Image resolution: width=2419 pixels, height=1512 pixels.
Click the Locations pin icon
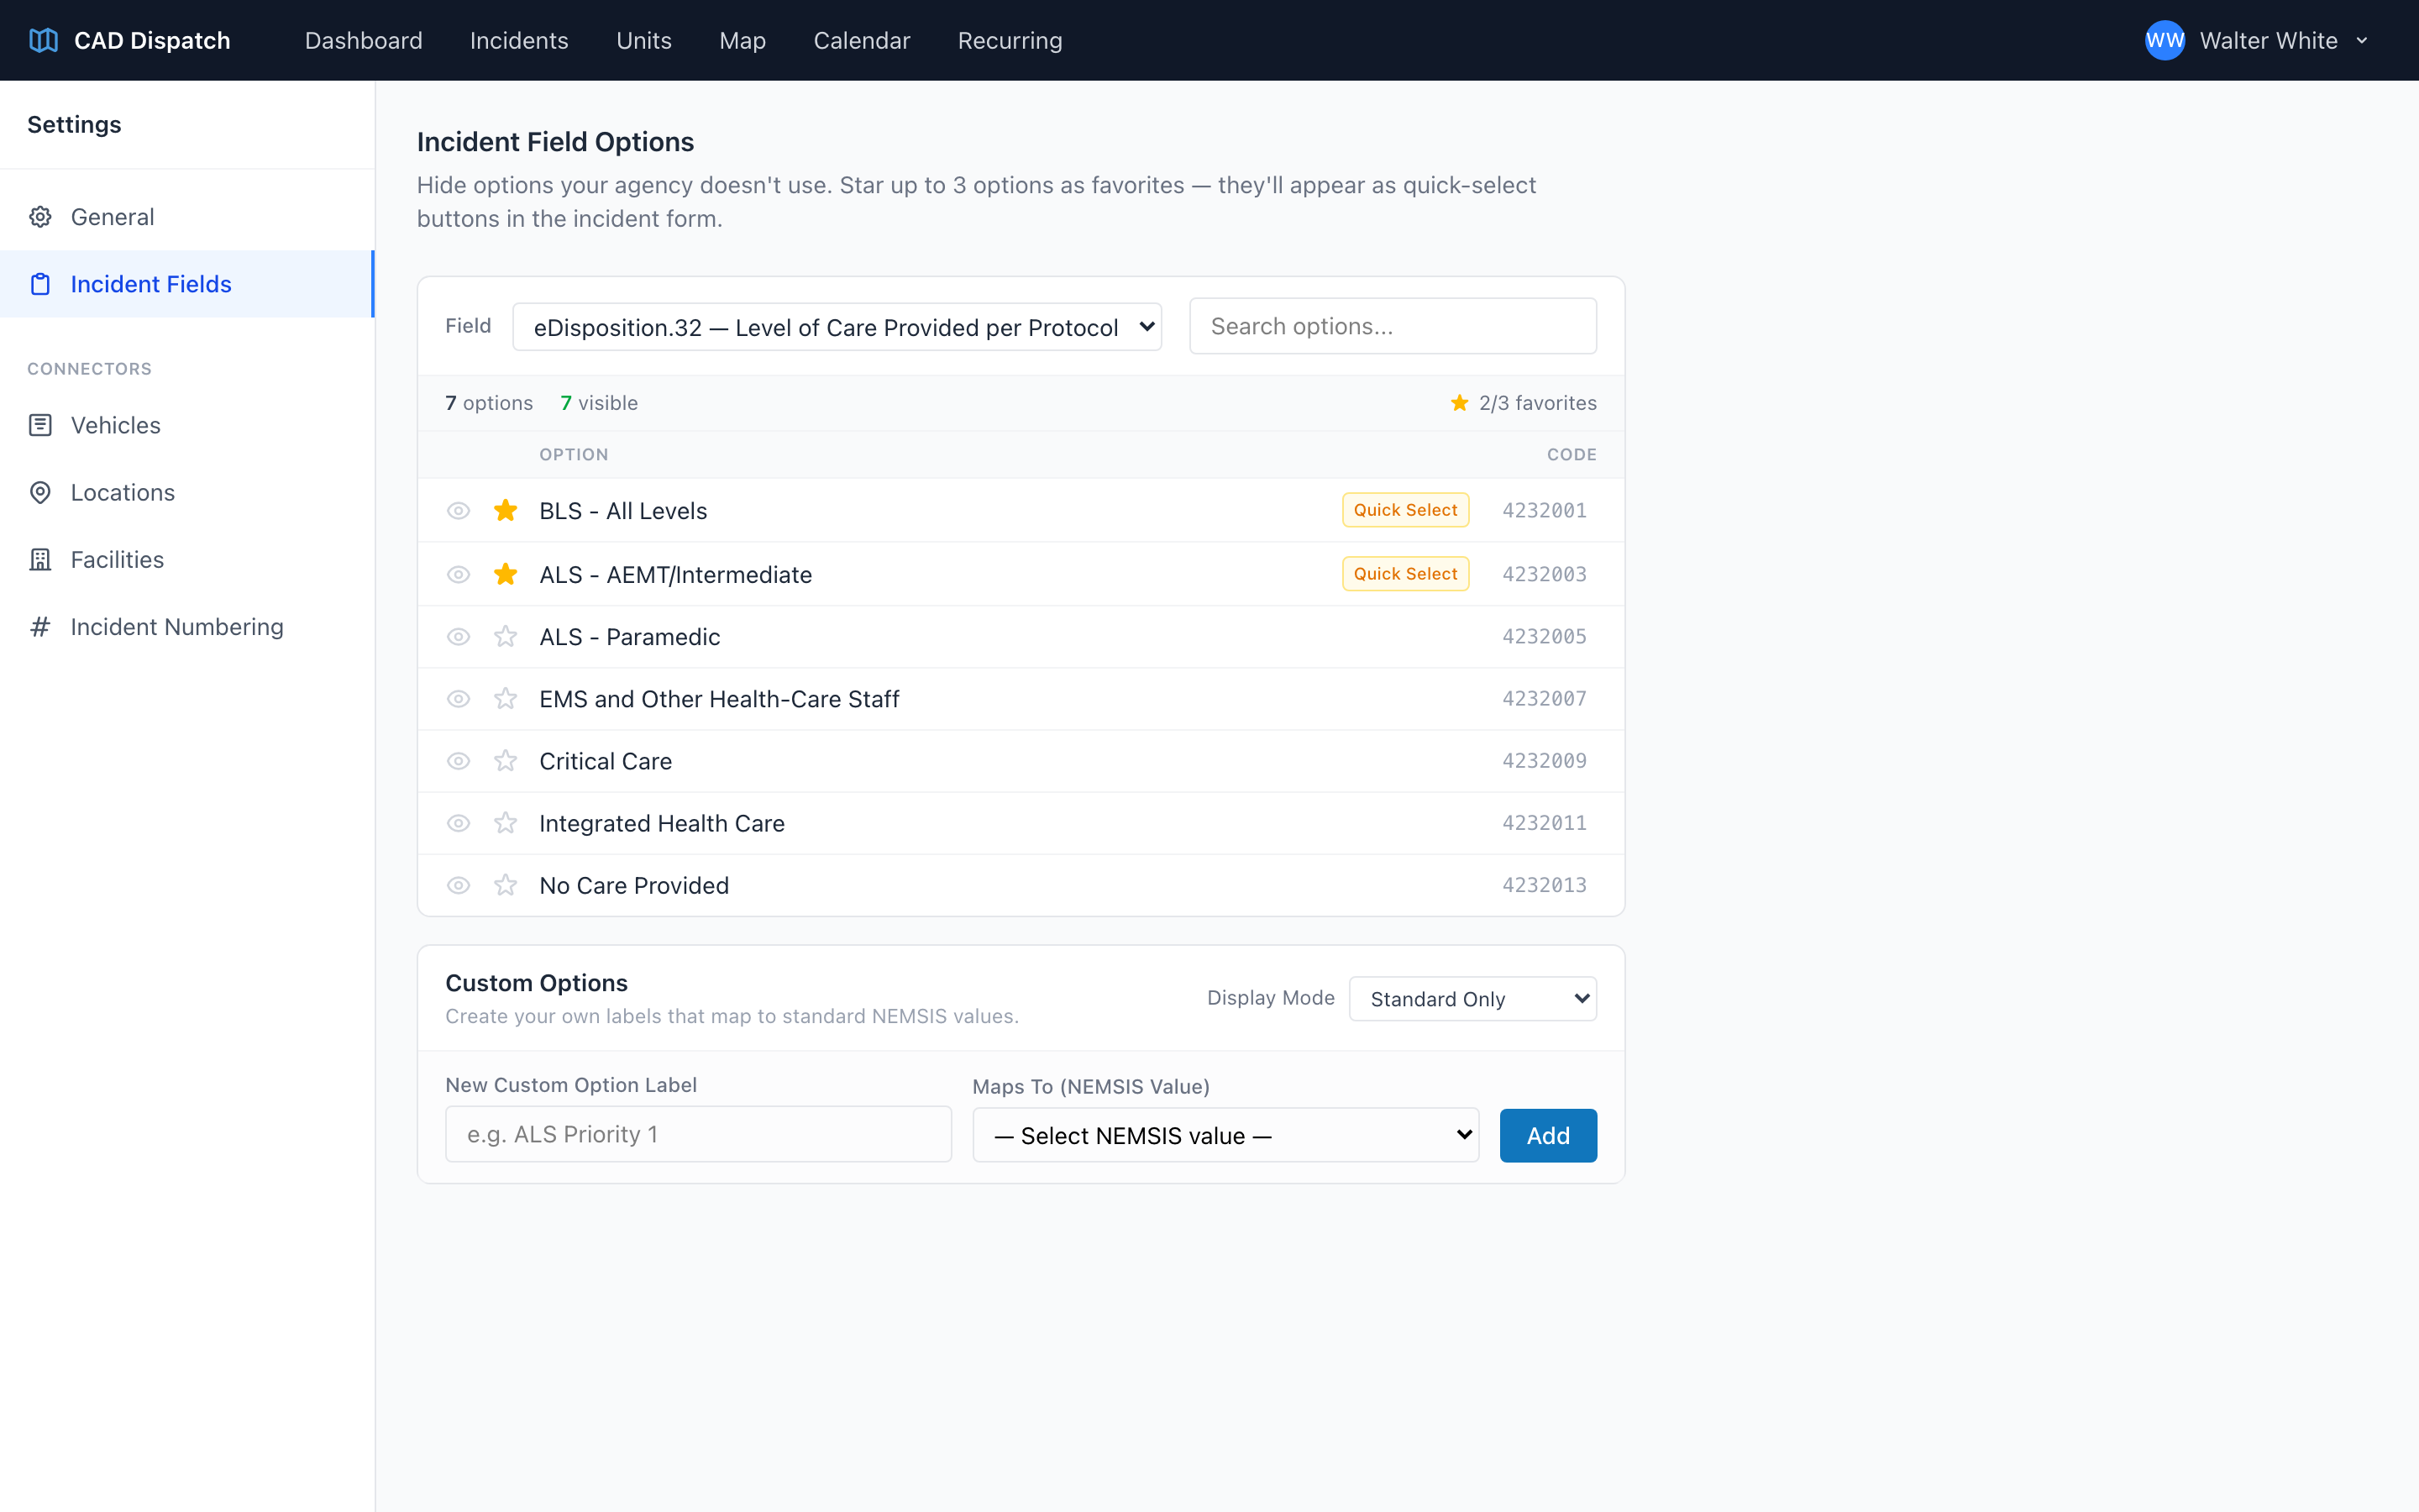click(40, 492)
